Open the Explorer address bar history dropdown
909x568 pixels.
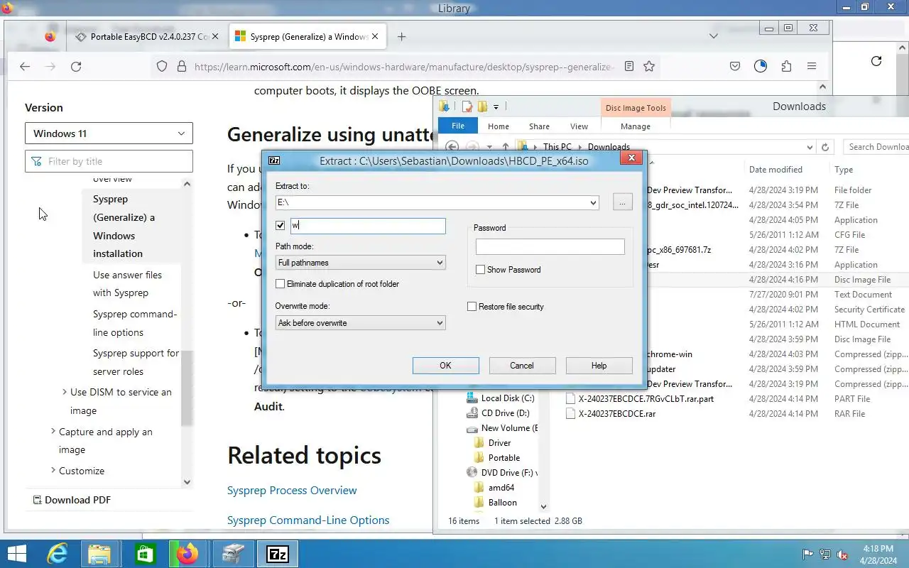point(810,147)
